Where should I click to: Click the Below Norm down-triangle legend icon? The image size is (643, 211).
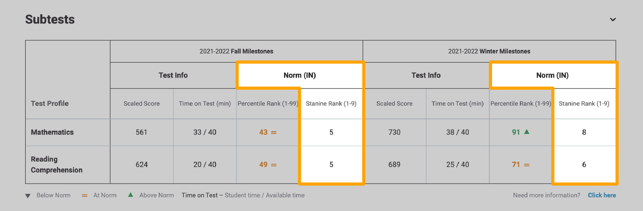(28, 195)
